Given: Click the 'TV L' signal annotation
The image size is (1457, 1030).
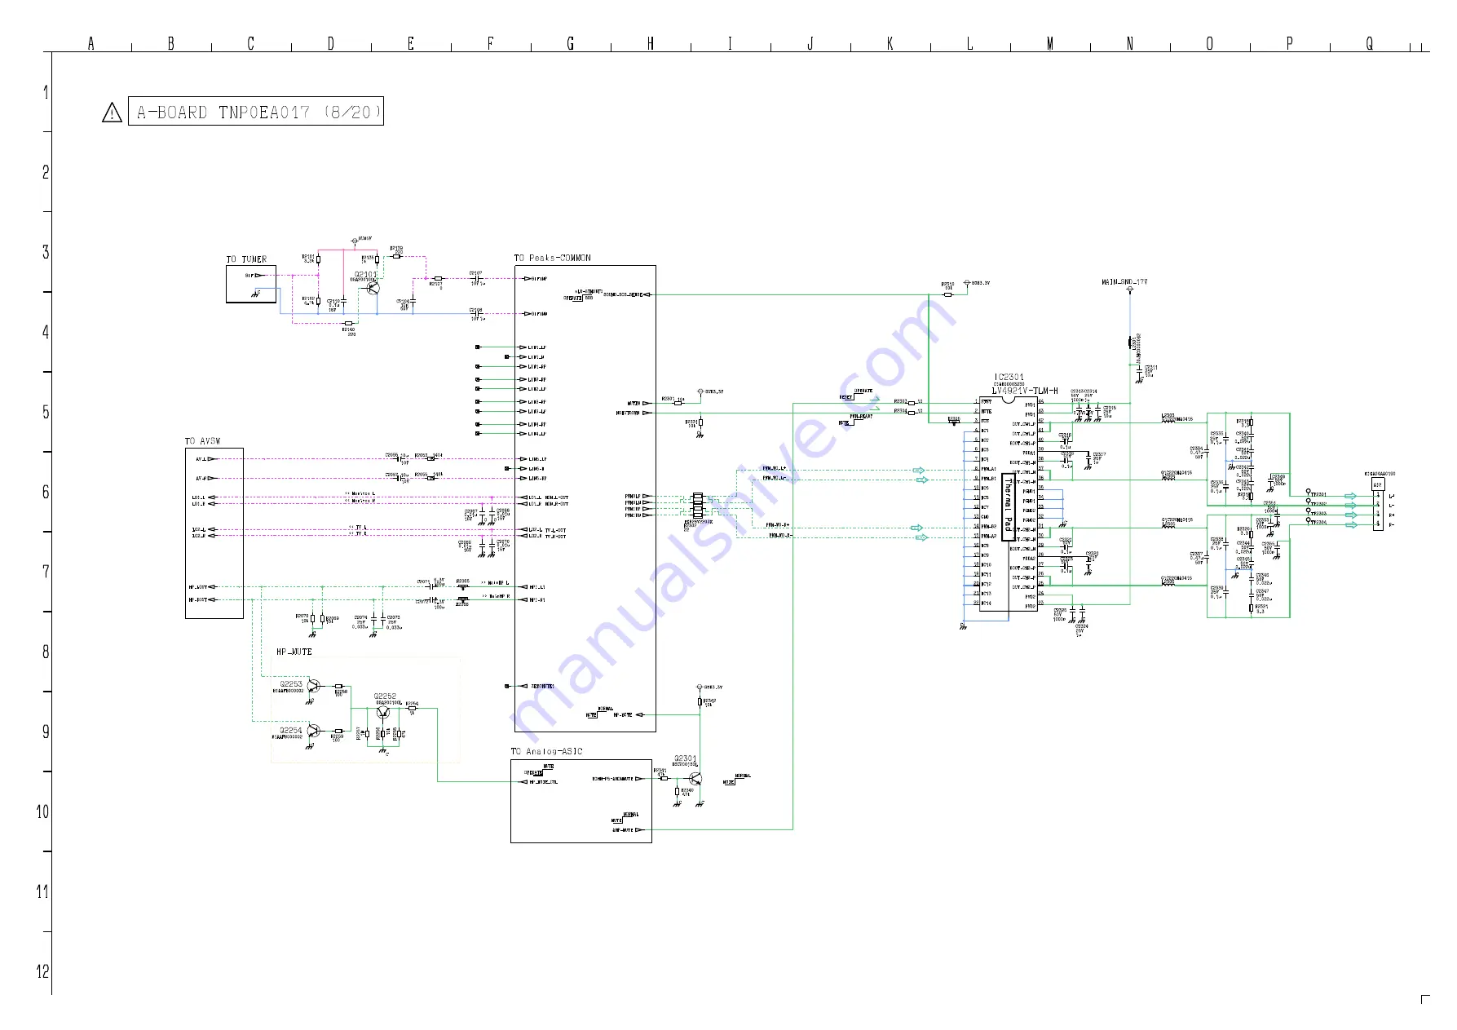Looking at the screenshot, I should (358, 528).
